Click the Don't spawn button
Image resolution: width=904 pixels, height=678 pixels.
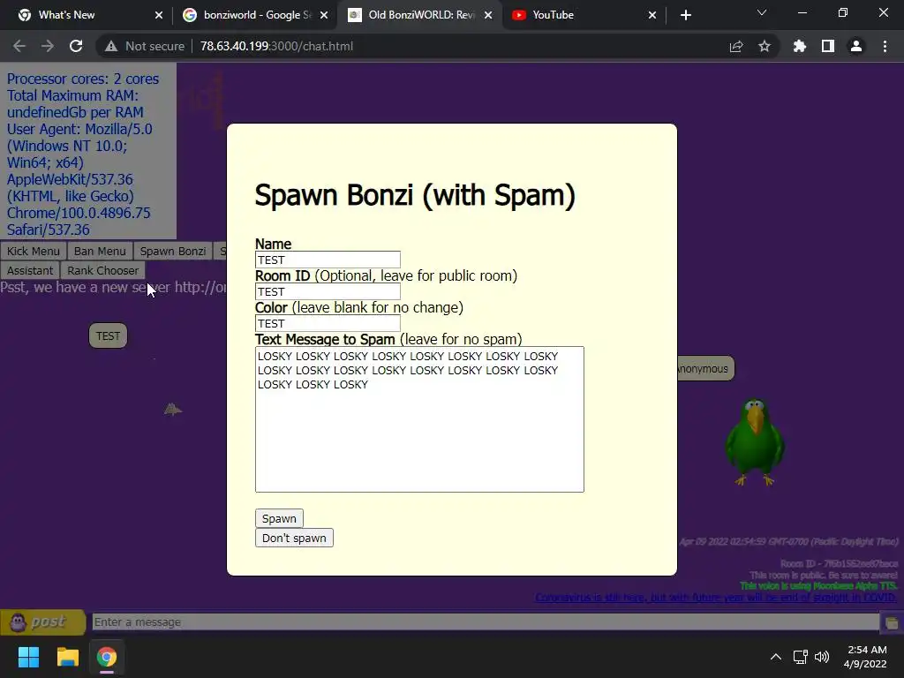[294, 538]
